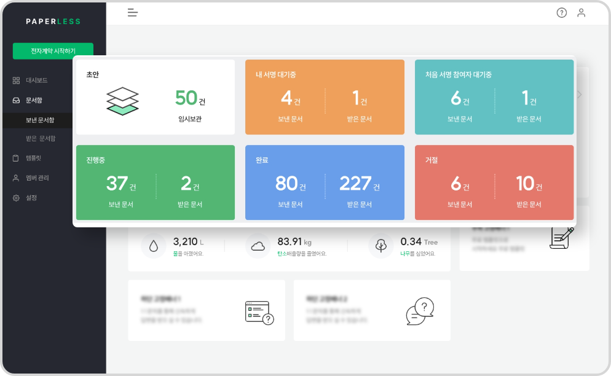Select 보낸 문서함 submenu item

pos(40,120)
